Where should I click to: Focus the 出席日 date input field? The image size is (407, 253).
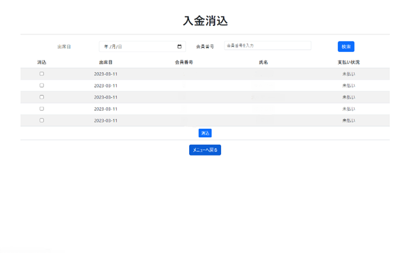click(x=142, y=47)
